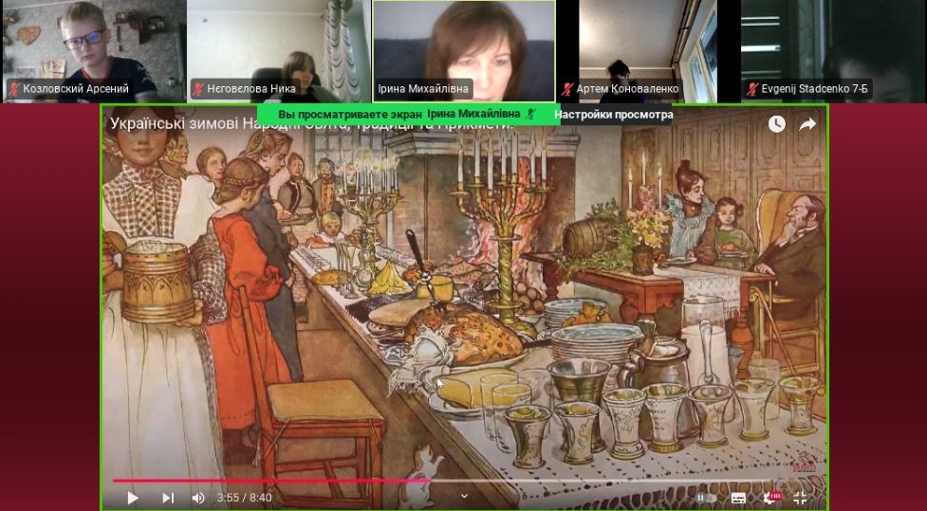The image size is (927, 511).
Task: Expand chapters chevron in player bar
Action: click(463, 496)
